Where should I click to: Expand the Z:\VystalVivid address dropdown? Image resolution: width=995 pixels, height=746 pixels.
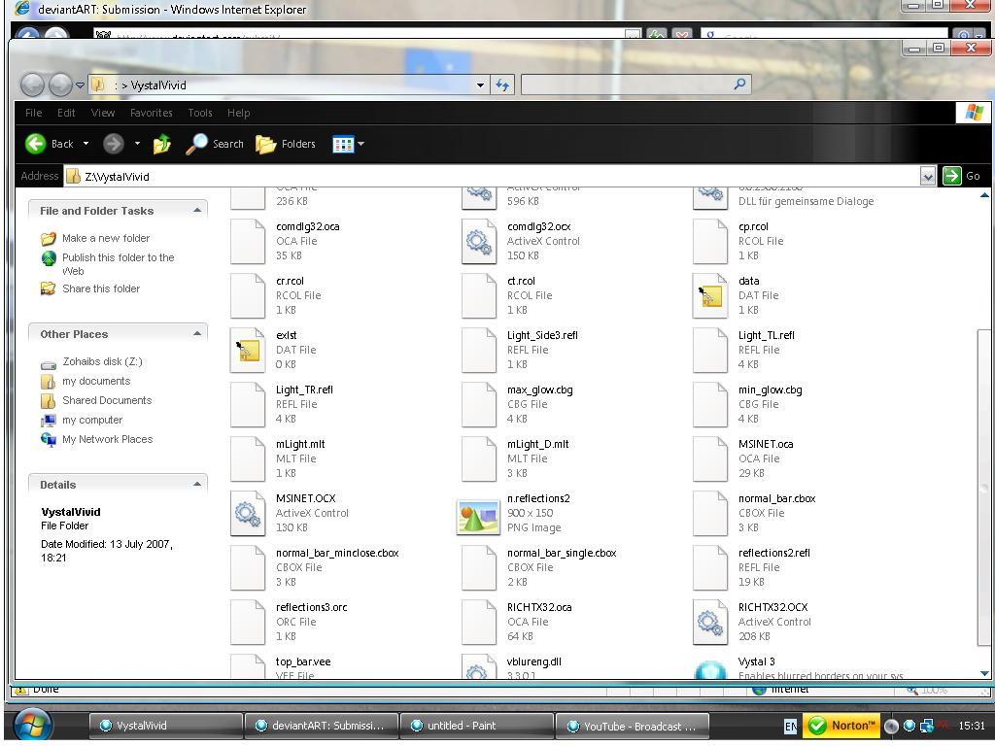pos(928,177)
